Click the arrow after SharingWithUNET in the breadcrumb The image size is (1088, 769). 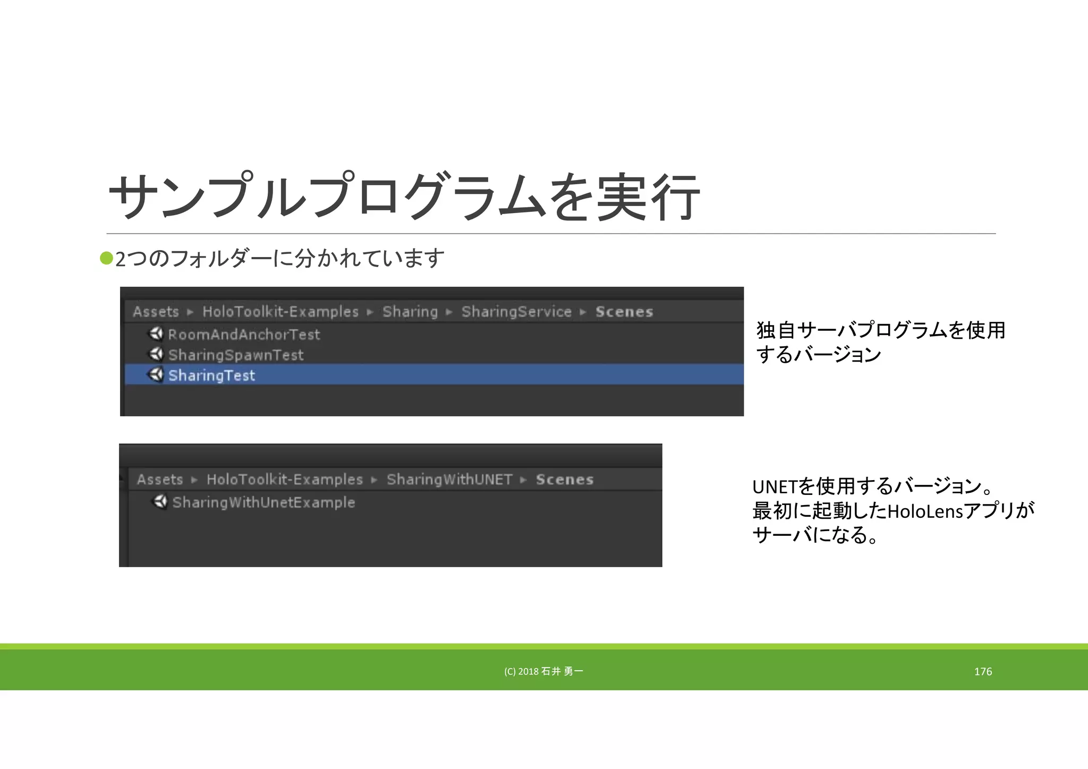524,480
